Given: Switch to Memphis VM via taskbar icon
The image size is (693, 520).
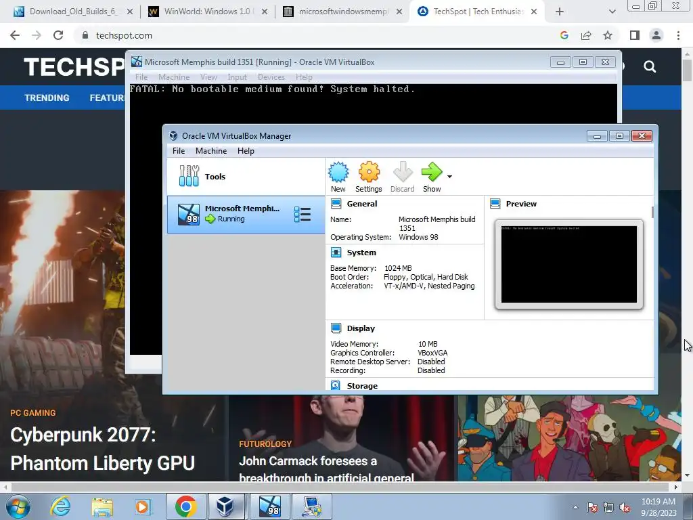Looking at the screenshot, I should (x=270, y=506).
